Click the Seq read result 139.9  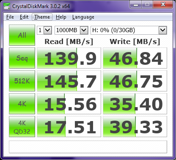[x=69, y=58]
